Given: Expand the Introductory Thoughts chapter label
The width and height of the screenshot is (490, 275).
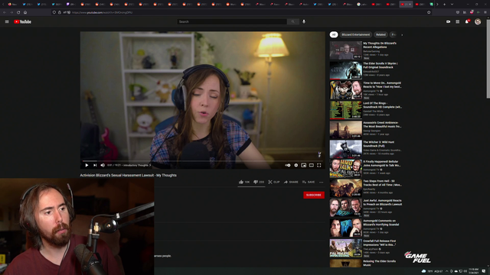Looking at the screenshot, I should (137, 165).
